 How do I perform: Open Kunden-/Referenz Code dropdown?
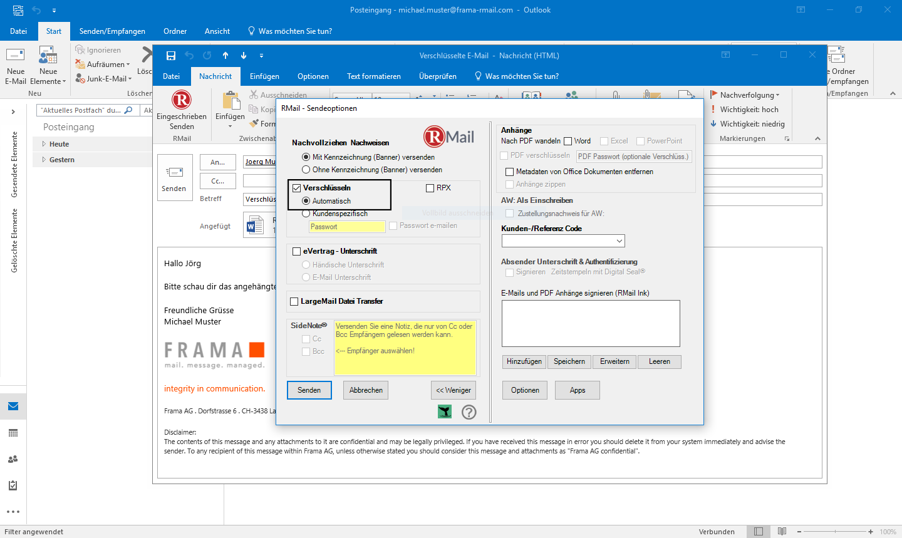point(619,241)
